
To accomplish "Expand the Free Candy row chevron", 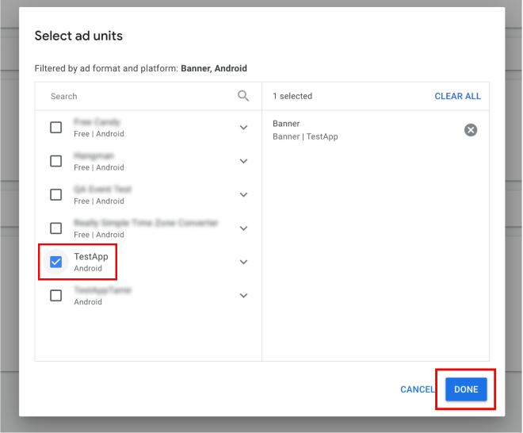I will point(244,128).
